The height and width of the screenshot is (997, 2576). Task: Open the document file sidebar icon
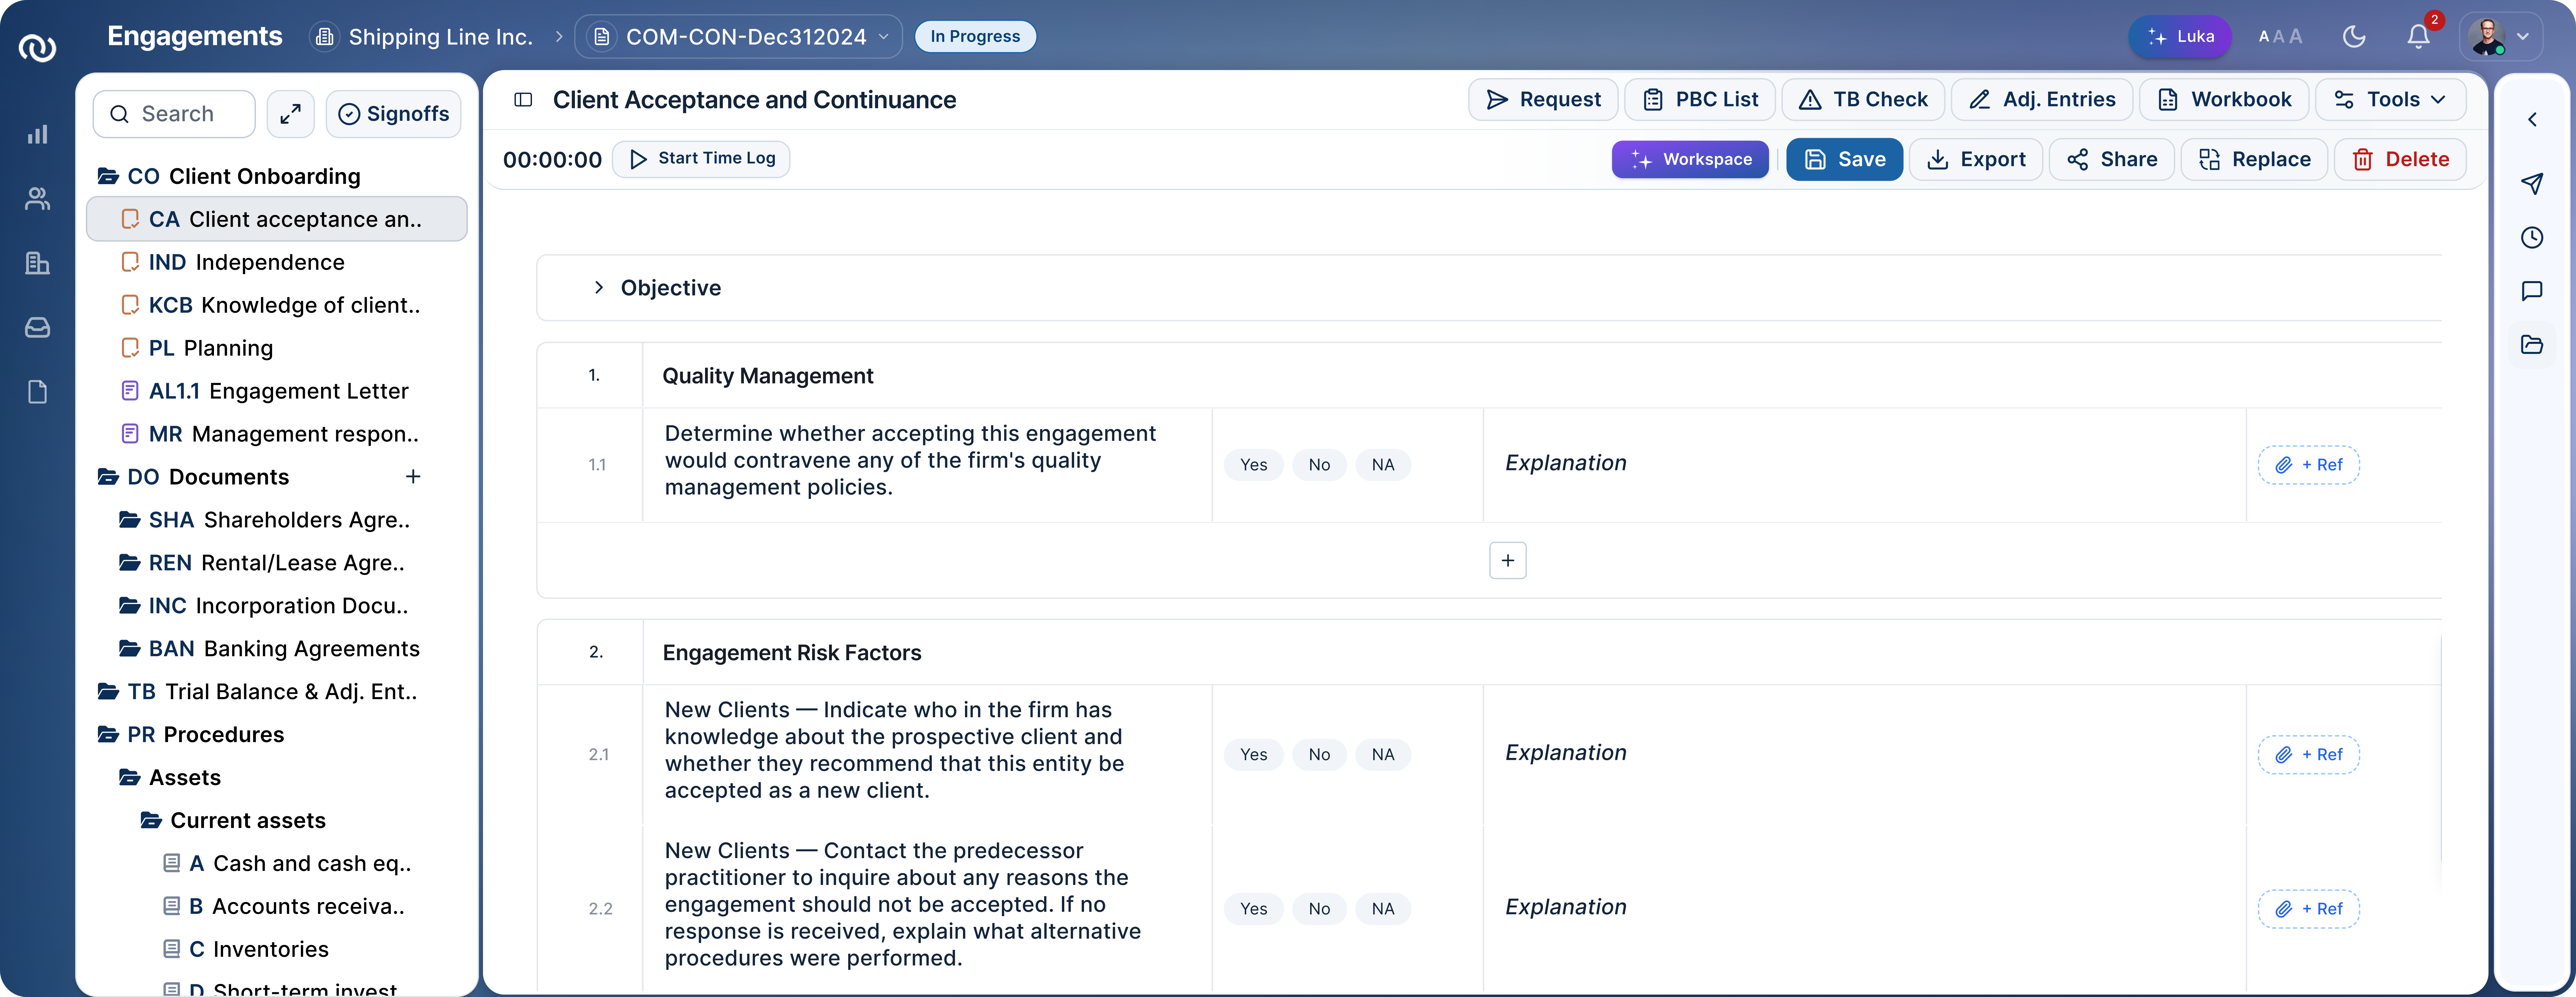point(37,392)
